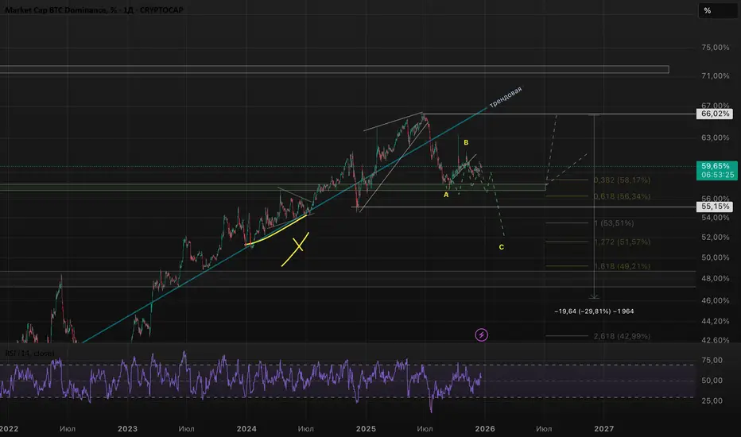741x437 pixels.
Task: Open the RSI indicator legend label
Action: point(25,353)
